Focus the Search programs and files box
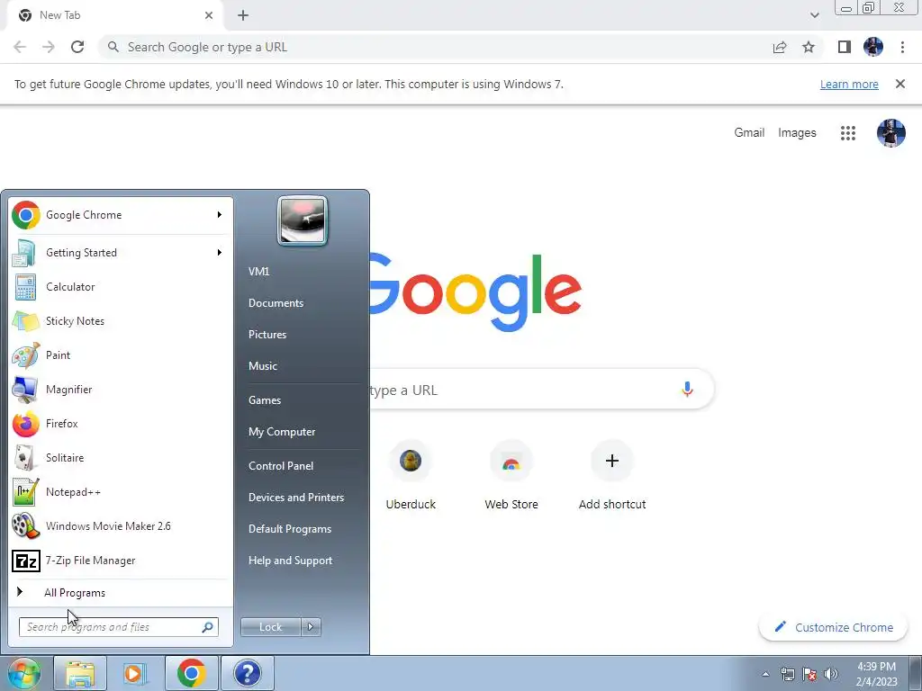 click(118, 627)
